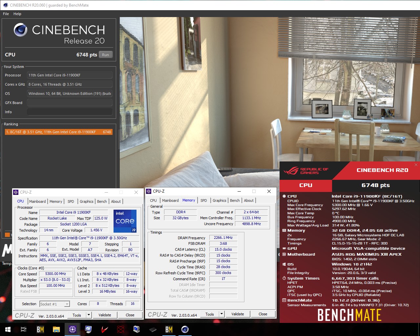Switch to the Cinebench sphere taskbar icon
This screenshot has width=420, height=336.
[185, 329]
